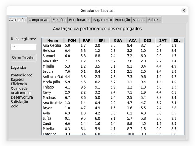The width and height of the screenshot is (195, 146).
Task: Click the RAP column header
Action: pyautogui.click(x=87, y=40)
